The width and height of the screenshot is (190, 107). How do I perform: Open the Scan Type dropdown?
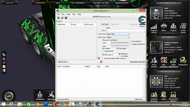118,34
